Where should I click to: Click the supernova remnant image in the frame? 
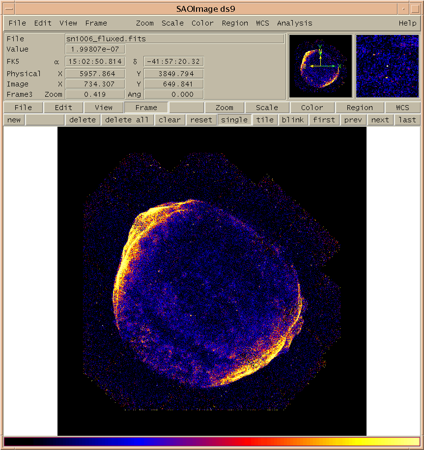click(212, 281)
